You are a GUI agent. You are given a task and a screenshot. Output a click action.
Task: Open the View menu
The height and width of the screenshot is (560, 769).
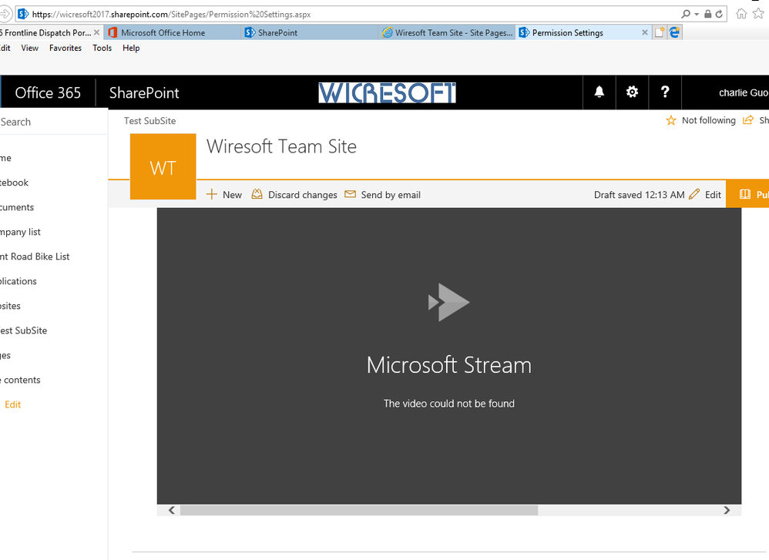(29, 48)
